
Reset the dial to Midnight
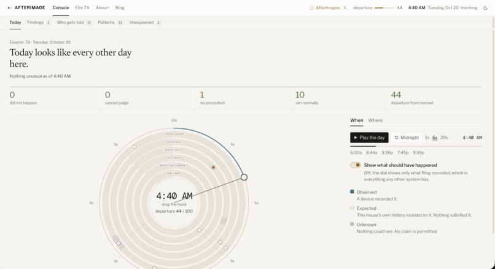pyautogui.click(x=407, y=138)
